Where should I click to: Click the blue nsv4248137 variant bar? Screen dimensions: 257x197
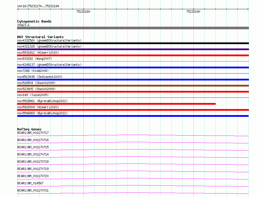pos(133,67)
